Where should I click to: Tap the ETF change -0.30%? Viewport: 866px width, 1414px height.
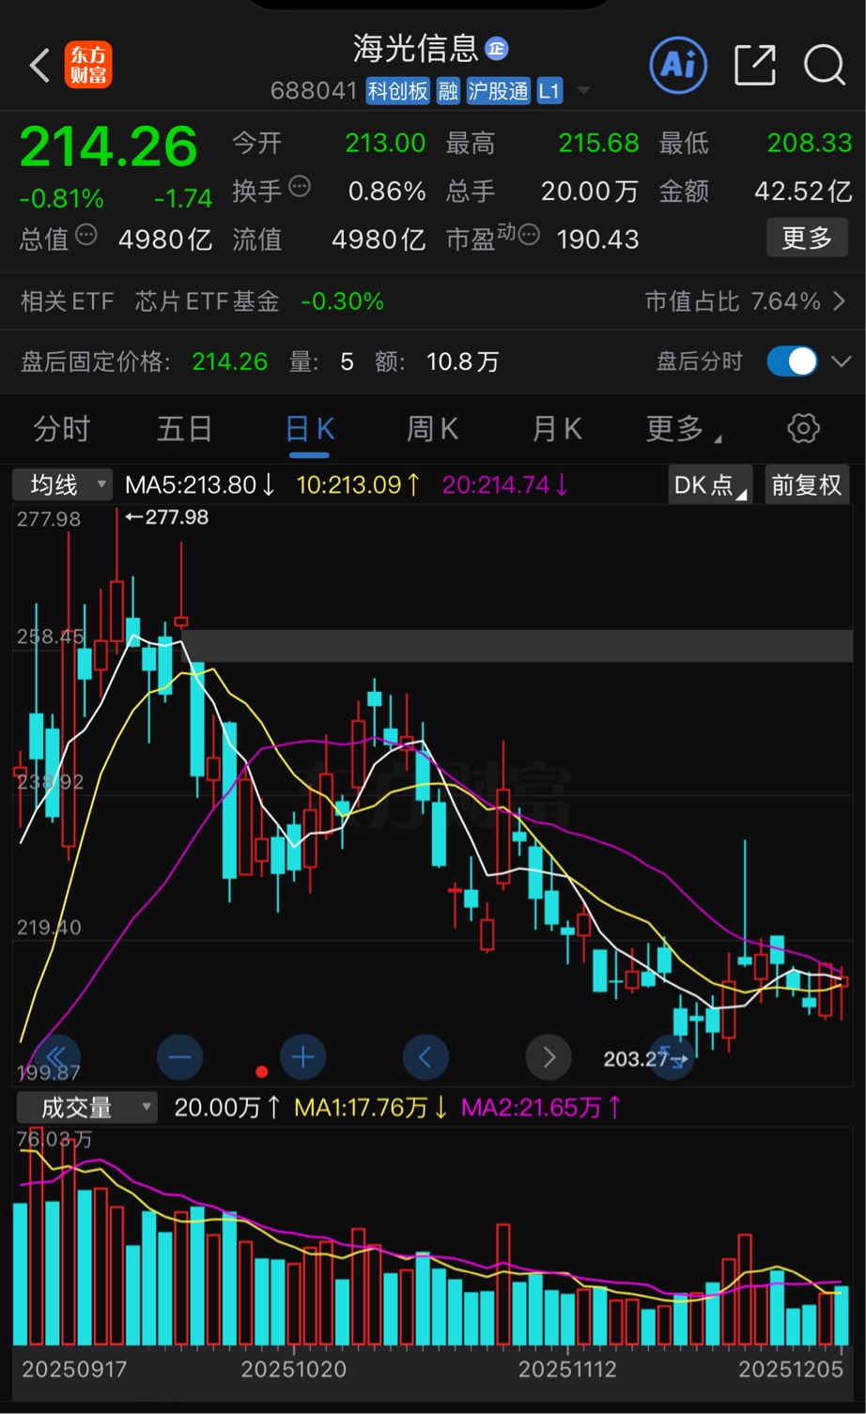(x=343, y=301)
